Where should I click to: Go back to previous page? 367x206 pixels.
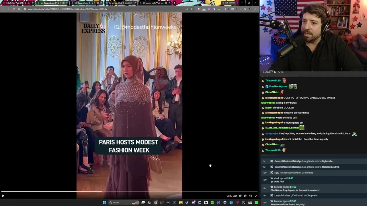3,9
